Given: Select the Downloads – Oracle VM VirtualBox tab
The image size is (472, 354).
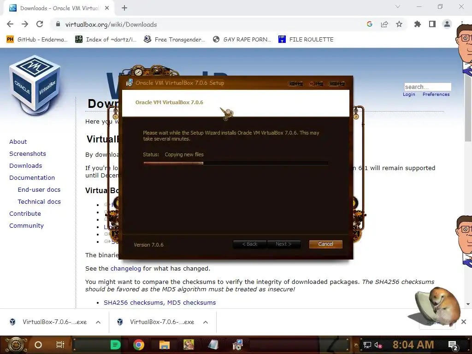Looking at the screenshot, I should [59, 8].
